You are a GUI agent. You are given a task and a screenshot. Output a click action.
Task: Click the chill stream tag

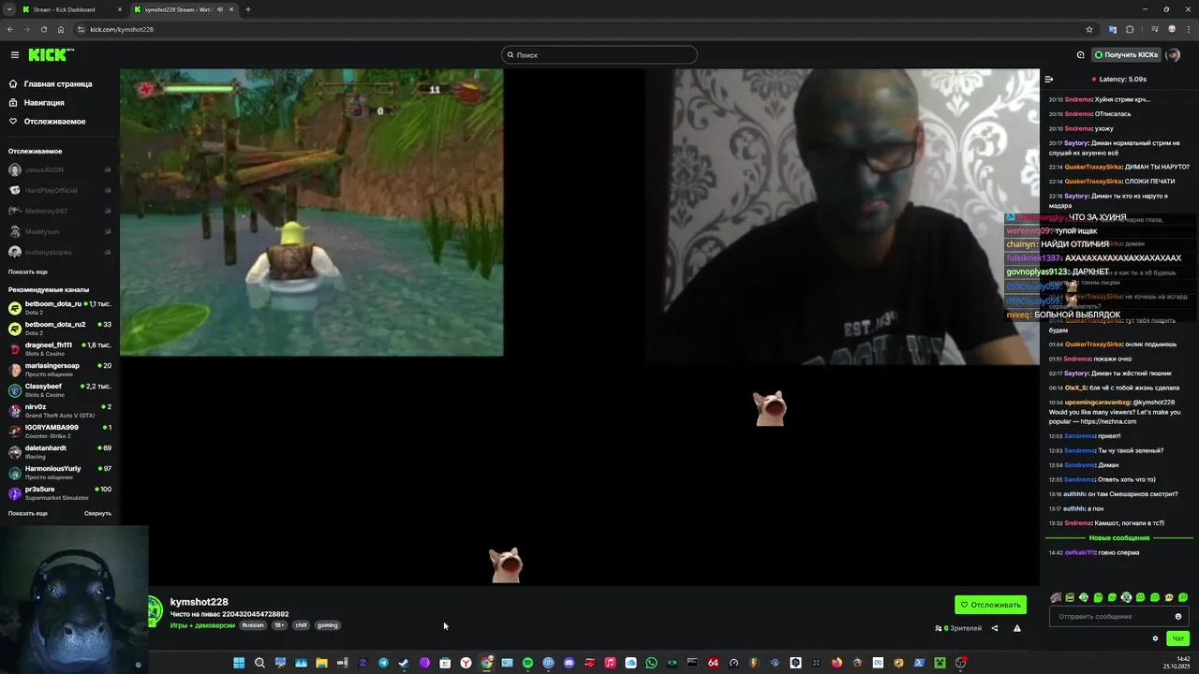301,625
